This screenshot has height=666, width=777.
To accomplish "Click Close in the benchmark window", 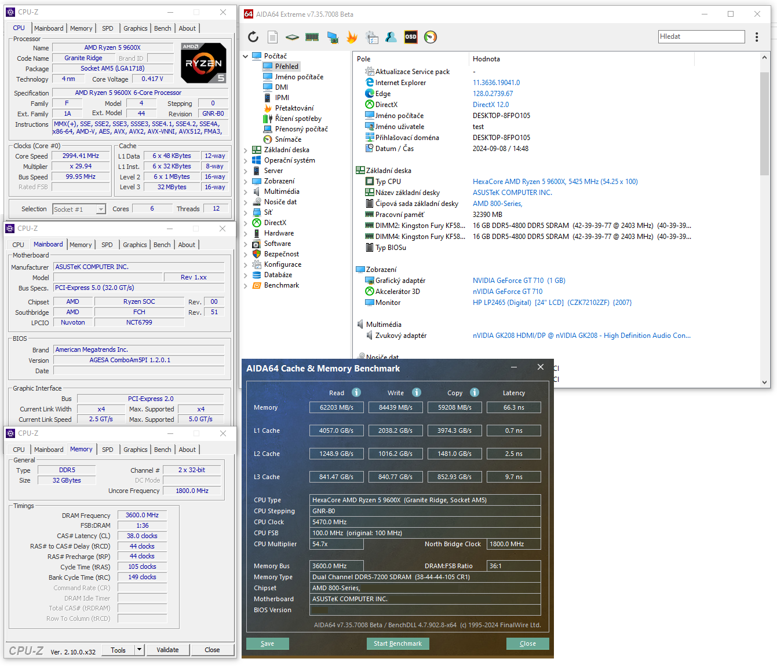I will (528, 643).
